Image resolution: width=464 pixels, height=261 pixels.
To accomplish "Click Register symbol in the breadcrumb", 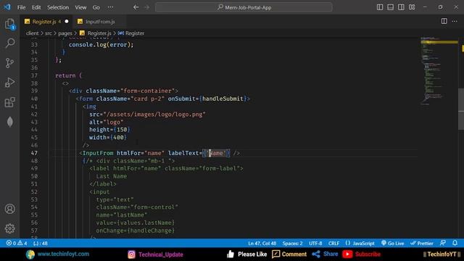I will [x=131, y=33].
